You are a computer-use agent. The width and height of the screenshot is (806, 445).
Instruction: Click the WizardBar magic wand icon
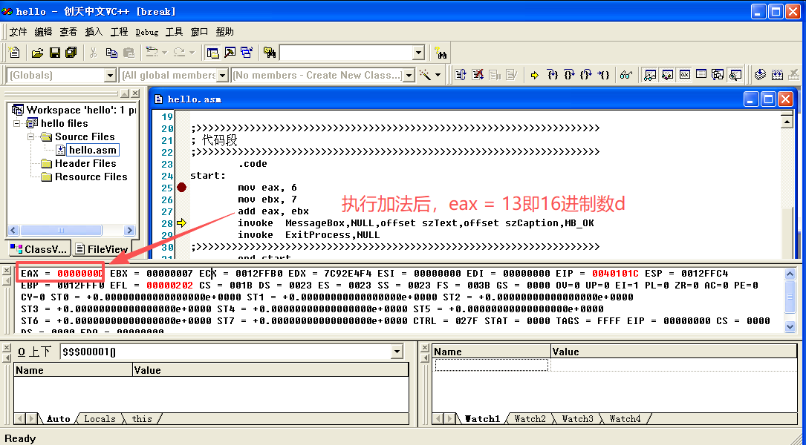pos(425,75)
